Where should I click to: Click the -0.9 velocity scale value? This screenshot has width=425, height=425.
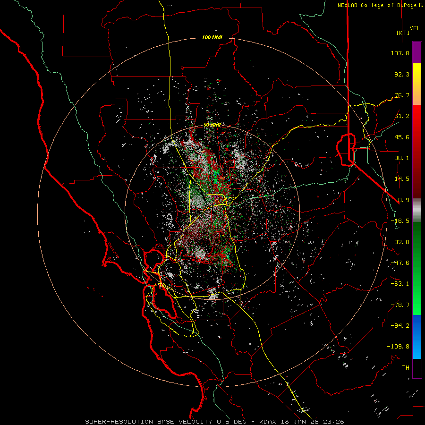coord(402,200)
